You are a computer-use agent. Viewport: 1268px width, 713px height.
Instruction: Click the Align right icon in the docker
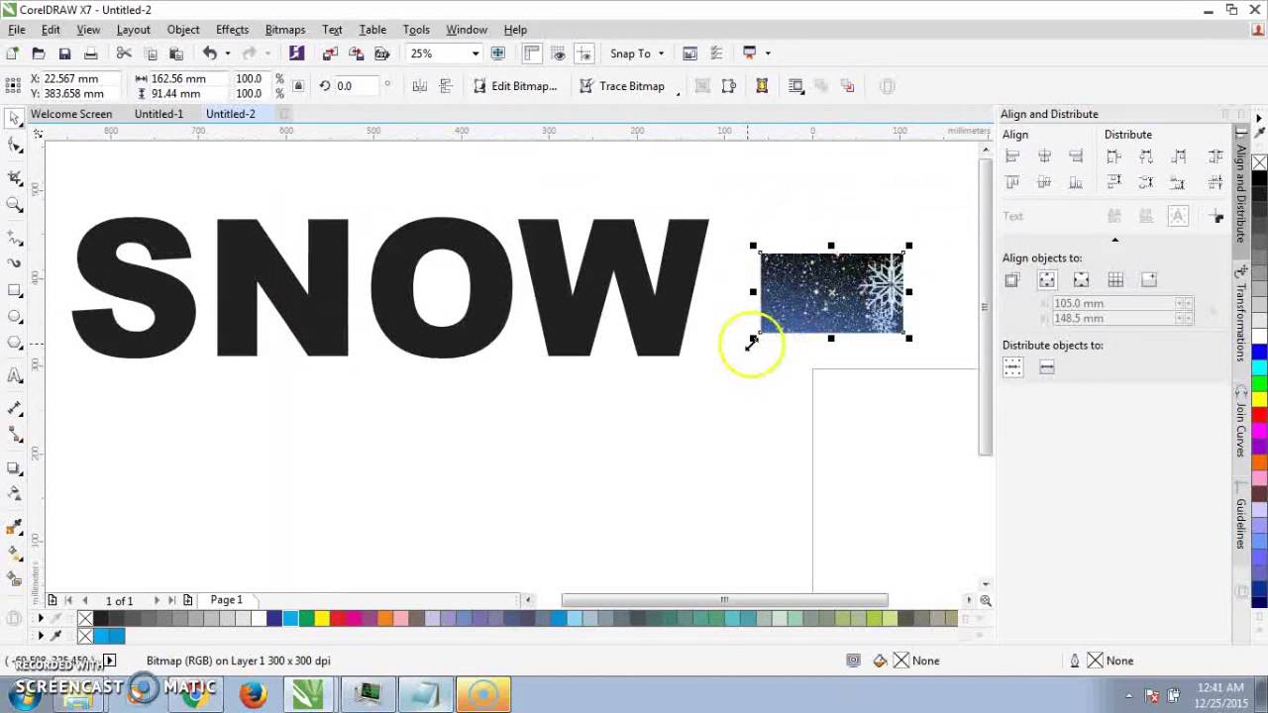[1076, 156]
